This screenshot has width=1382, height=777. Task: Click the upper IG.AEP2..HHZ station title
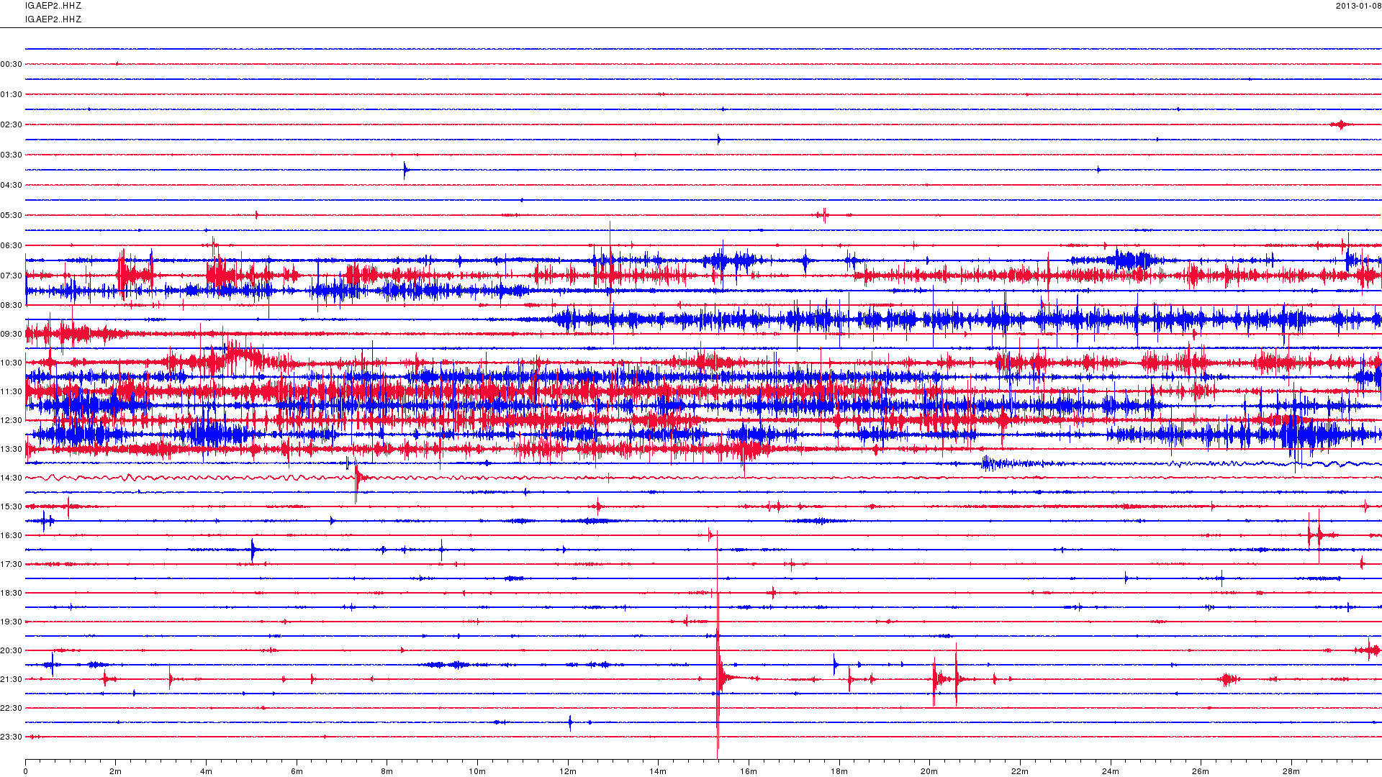pyautogui.click(x=53, y=6)
